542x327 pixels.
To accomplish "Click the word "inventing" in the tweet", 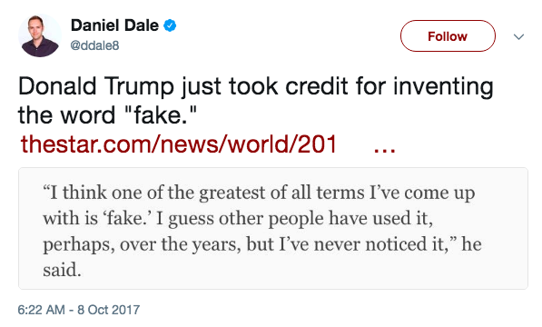I will [x=443, y=86].
